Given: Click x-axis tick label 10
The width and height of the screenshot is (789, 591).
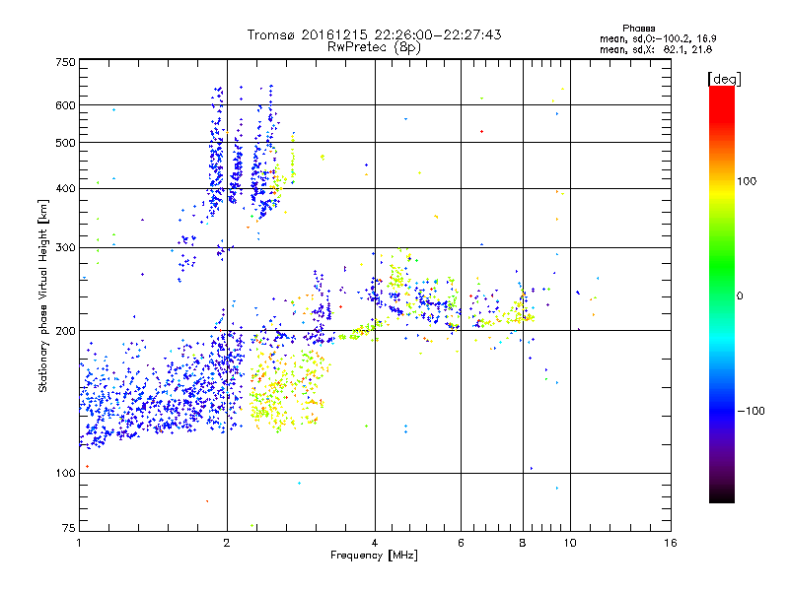Looking at the screenshot, I should coord(570,543).
